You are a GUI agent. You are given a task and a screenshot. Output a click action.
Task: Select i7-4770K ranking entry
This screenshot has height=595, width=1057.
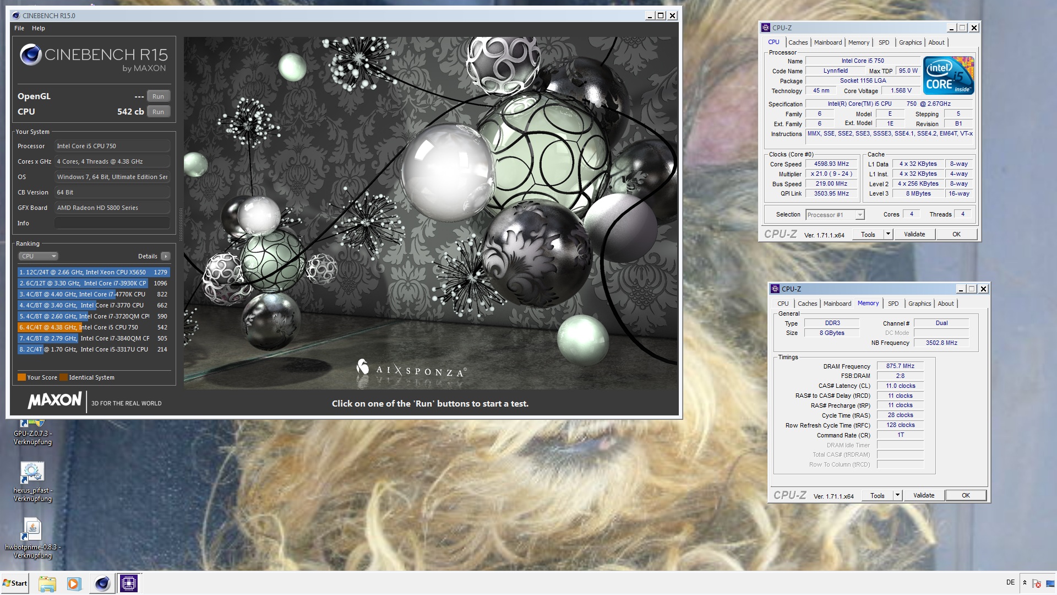coord(94,294)
